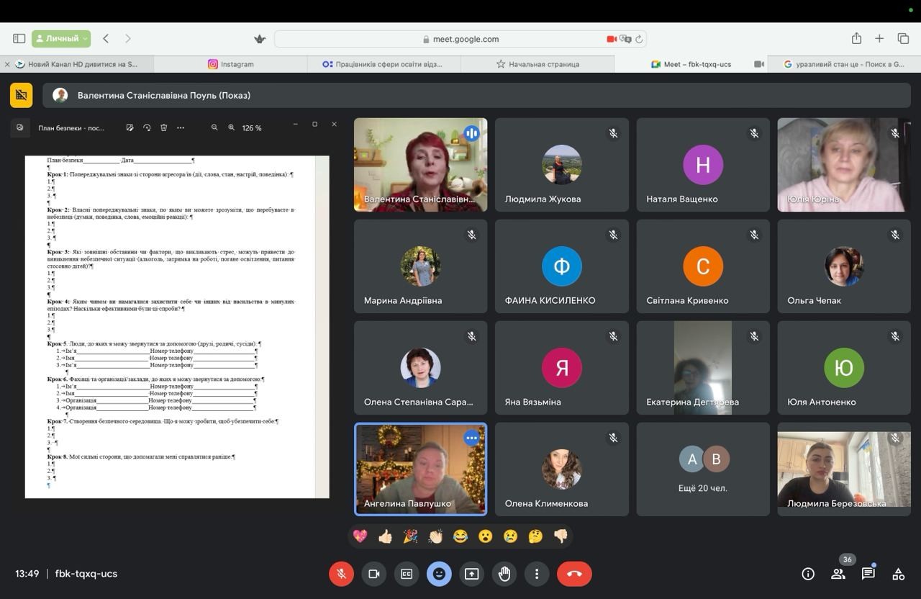Send the crying face reaction

point(510,536)
